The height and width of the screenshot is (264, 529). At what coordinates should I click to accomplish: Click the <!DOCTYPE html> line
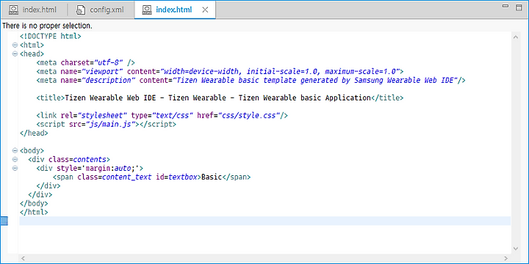coord(51,36)
